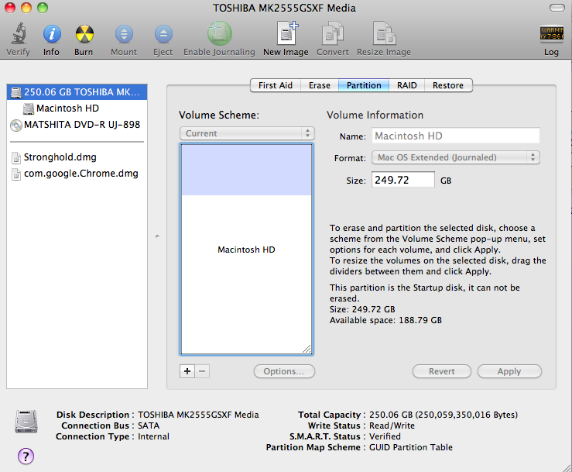This screenshot has height=472, width=572.
Task: Click the hard drive icon beside Disk Description
Action: 26,421
